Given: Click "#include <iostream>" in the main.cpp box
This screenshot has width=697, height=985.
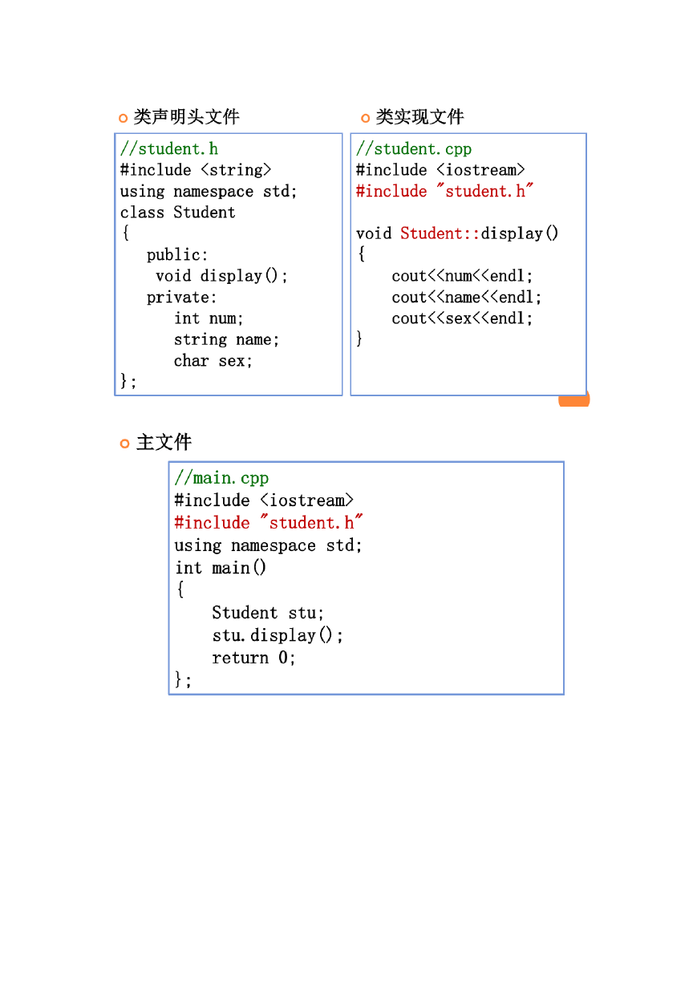Looking at the screenshot, I should 265,501.
